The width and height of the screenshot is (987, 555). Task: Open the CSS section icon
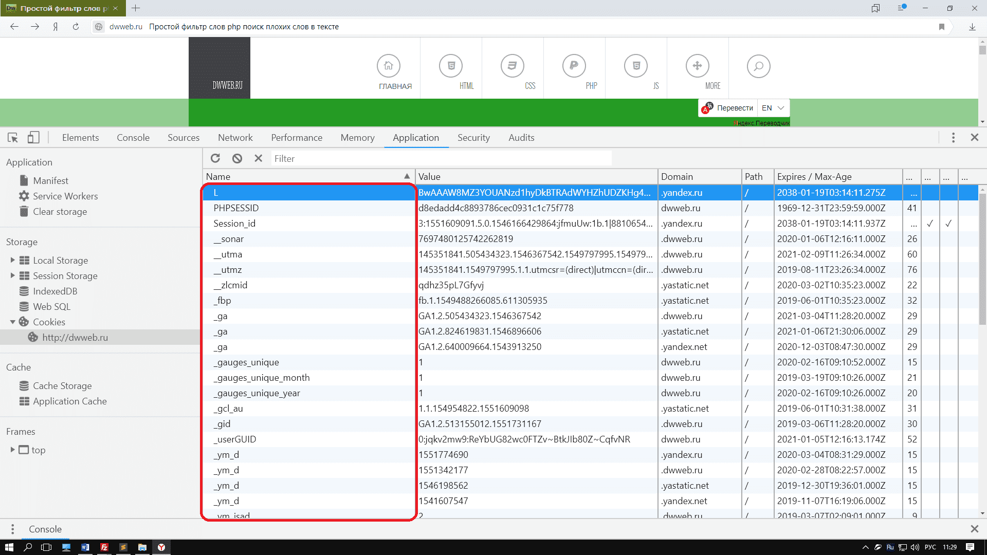click(x=513, y=66)
